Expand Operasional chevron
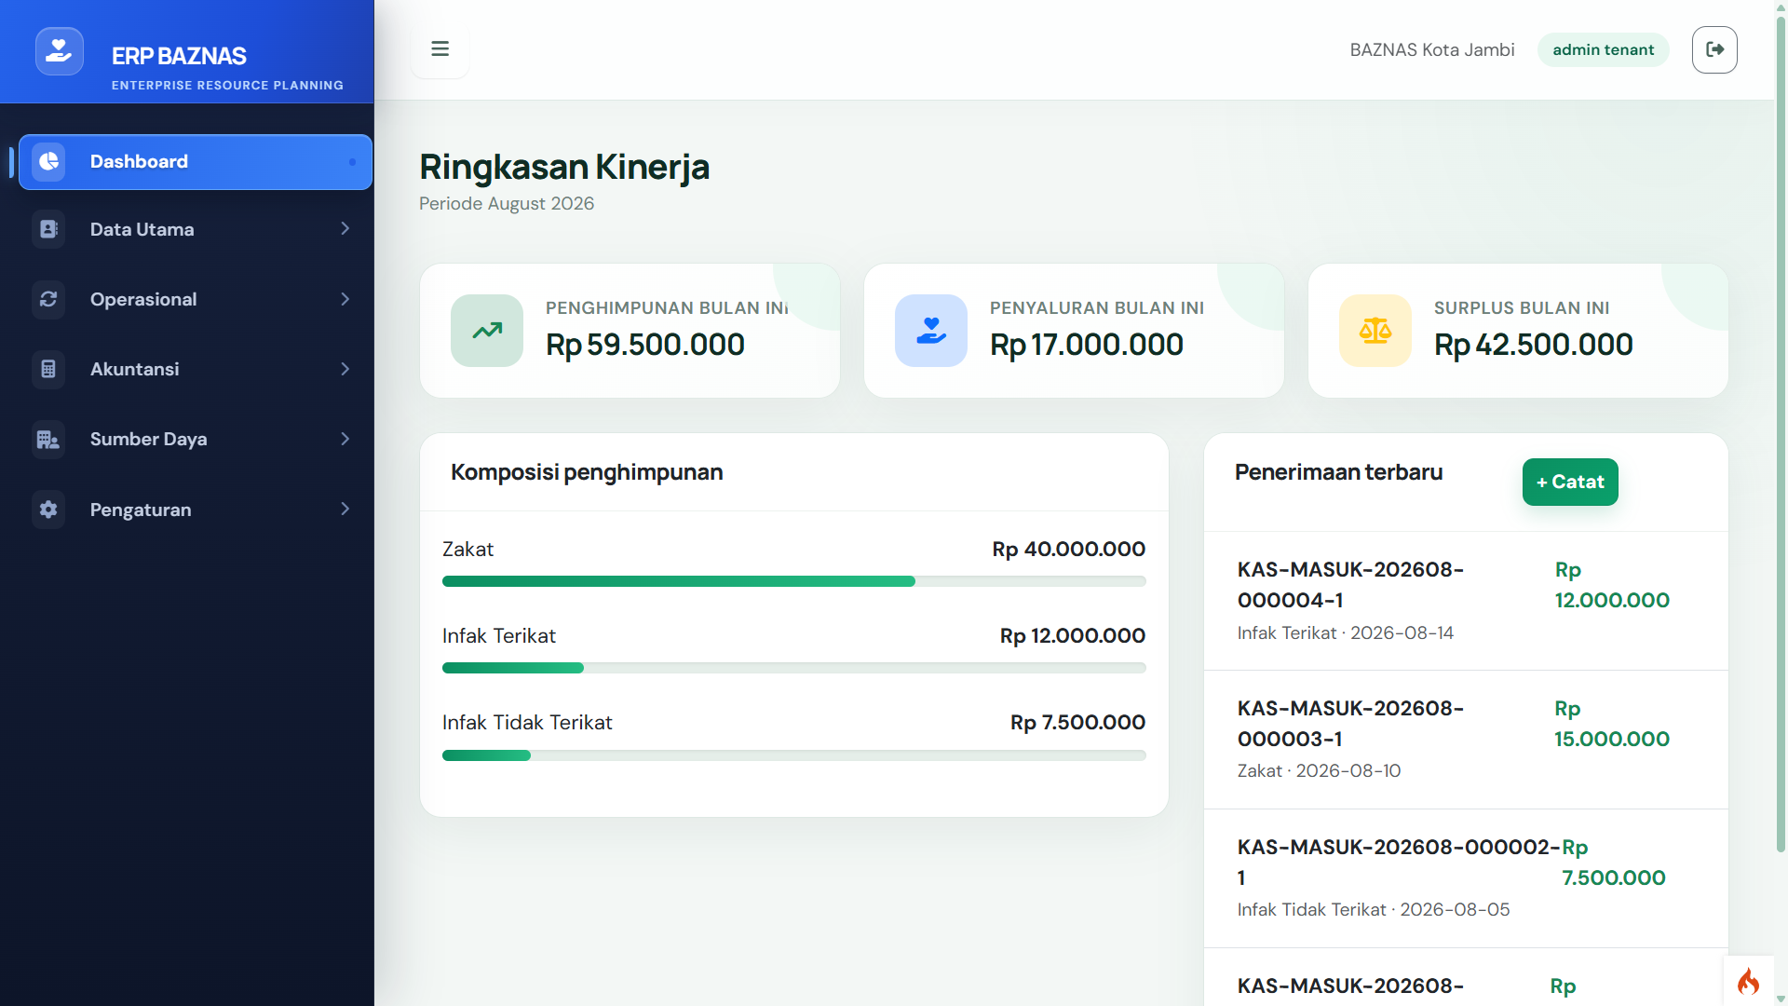The height and width of the screenshot is (1006, 1788). [x=345, y=299]
